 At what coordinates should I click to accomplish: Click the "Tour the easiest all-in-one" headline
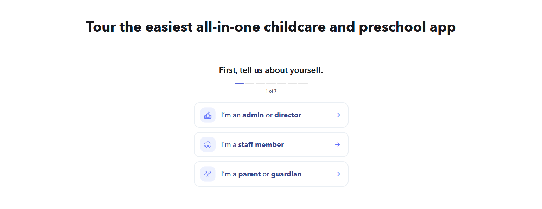click(x=271, y=27)
